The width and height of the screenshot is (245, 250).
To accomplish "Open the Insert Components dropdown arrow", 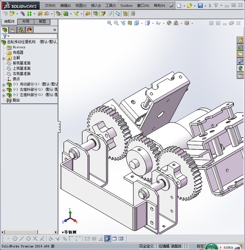I will tap(17, 14).
